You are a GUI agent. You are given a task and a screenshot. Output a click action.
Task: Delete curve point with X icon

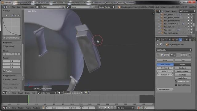pyautogui.click(x=19, y=15)
